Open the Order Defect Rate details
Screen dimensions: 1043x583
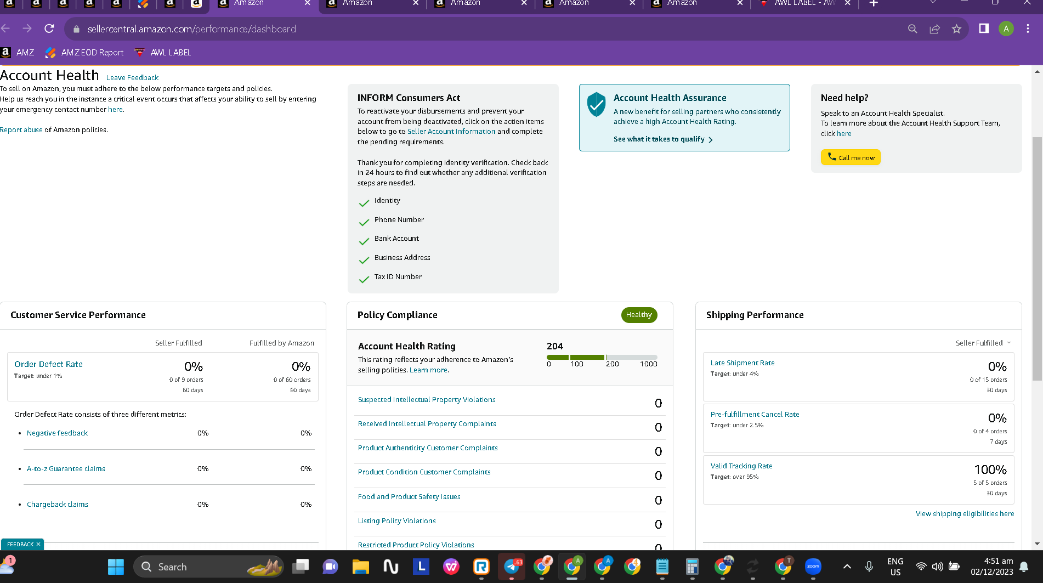(48, 364)
